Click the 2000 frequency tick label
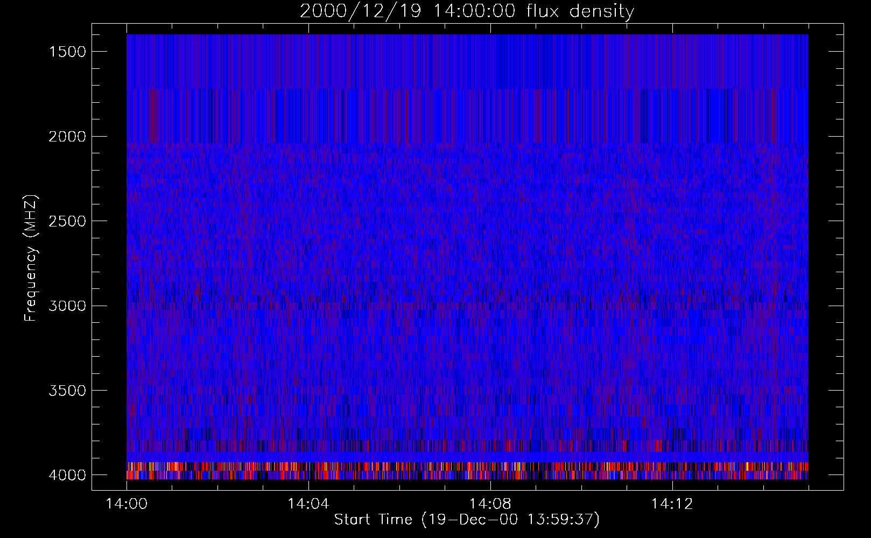Image resolution: width=871 pixels, height=538 pixels. coord(67,137)
